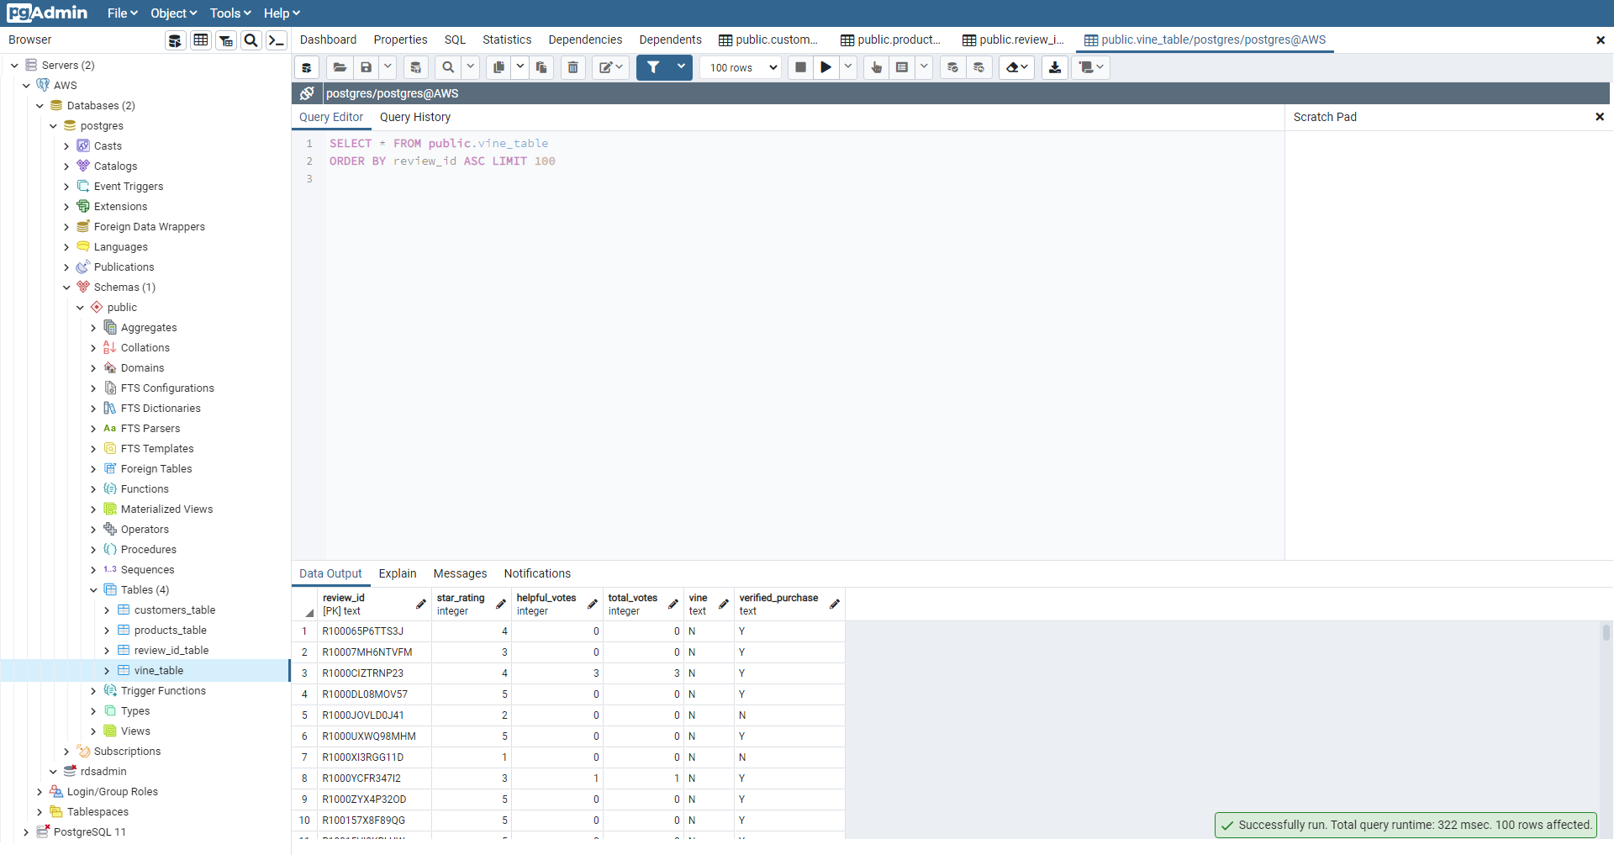Expand the customers_table tree node

107,610
